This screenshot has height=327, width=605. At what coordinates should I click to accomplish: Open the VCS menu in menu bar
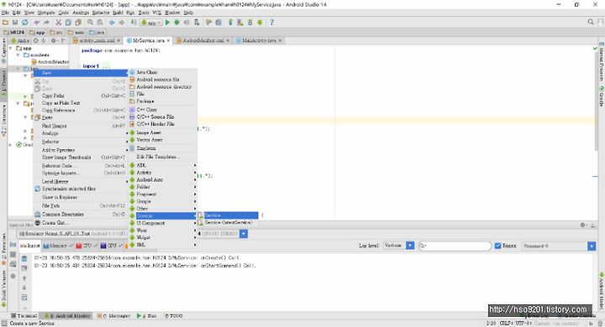(156, 13)
